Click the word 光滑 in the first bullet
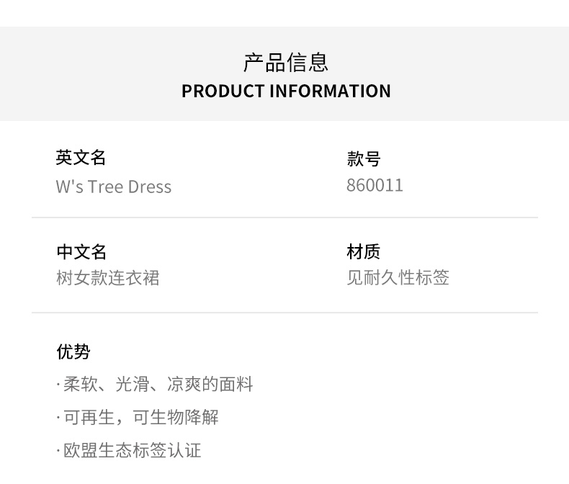Screen dimensions: 569x484 pyautogui.click(x=131, y=385)
